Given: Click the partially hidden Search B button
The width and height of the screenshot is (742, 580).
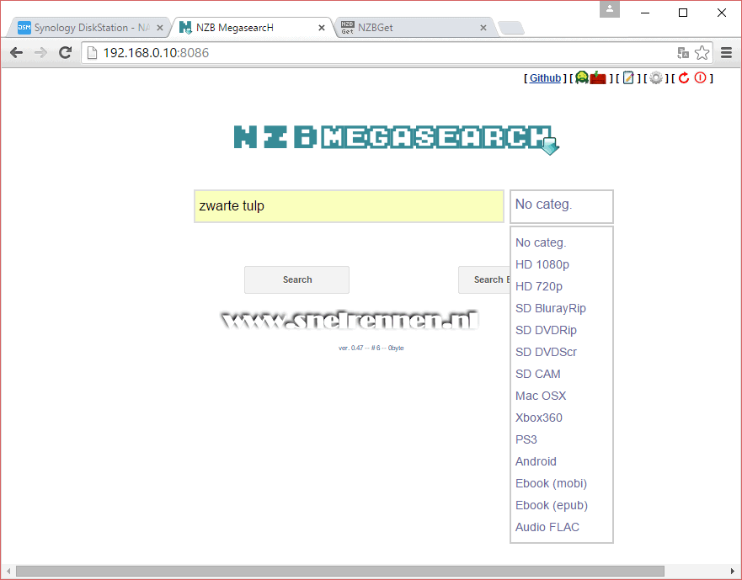Looking at the screenshot, I should (484, 279).
